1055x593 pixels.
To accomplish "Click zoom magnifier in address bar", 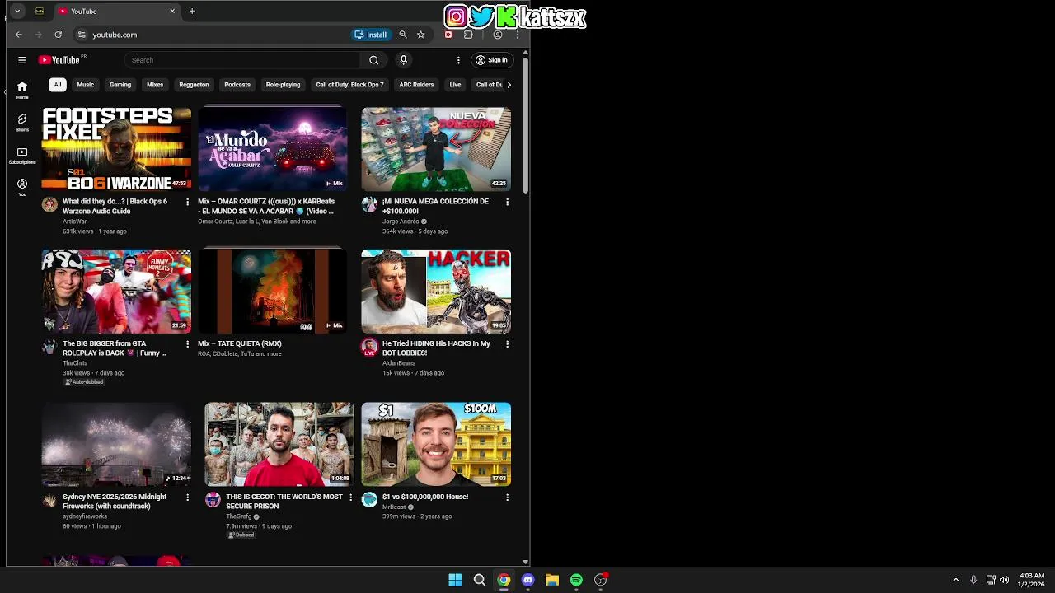I will pos(402,35).
